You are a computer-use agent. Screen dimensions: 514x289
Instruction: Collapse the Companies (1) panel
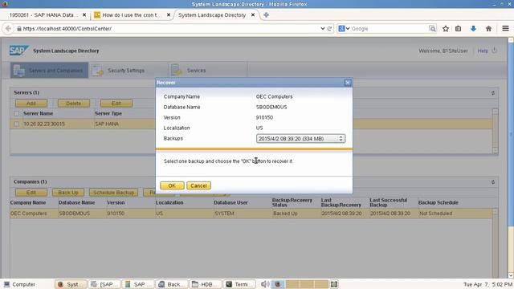tap(493, 182)
